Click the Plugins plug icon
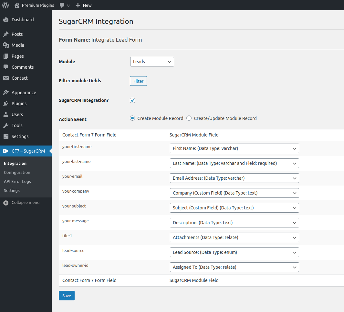 pyautogui.click(x=6, y=104)
